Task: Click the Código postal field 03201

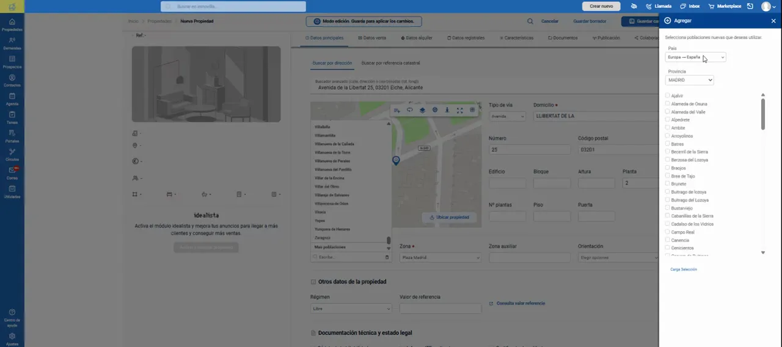Action: coord(618,149)
